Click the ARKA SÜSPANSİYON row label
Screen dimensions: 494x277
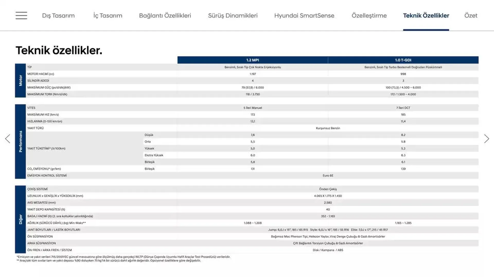(41, 243)
